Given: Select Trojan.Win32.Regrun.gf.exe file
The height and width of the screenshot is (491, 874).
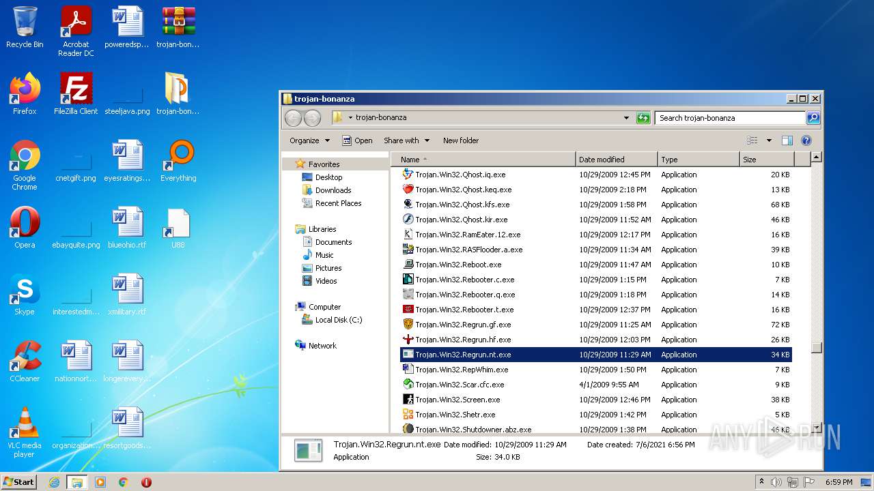Looking at the screenshot, I should click(595, 325).
